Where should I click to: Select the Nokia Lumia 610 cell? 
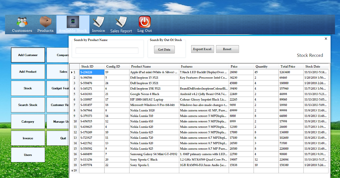coord(154,121)
